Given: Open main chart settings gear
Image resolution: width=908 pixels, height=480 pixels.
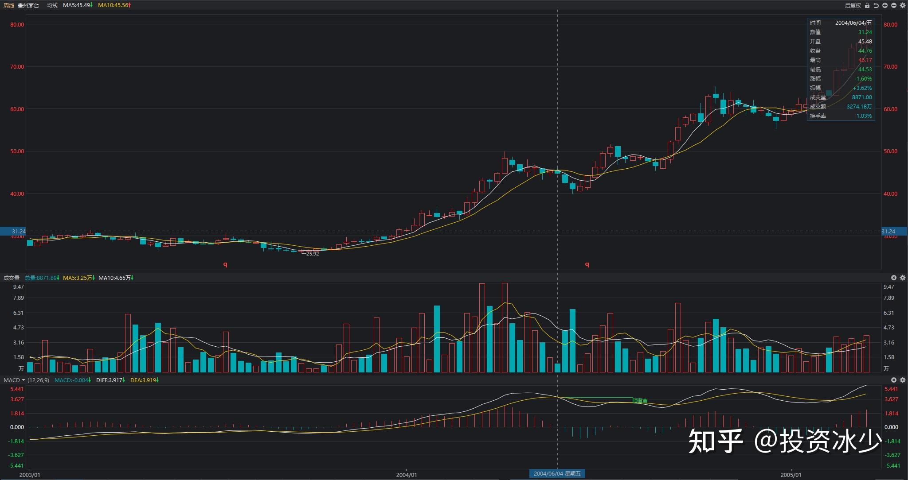Looking at the screenshot, I should (x=903, y=5).
